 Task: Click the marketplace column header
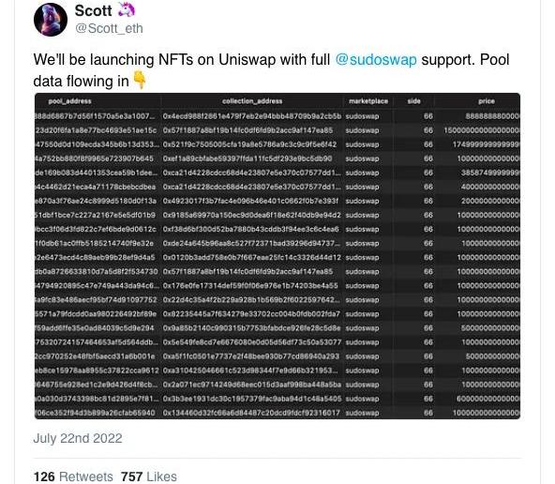pos(368,101)
